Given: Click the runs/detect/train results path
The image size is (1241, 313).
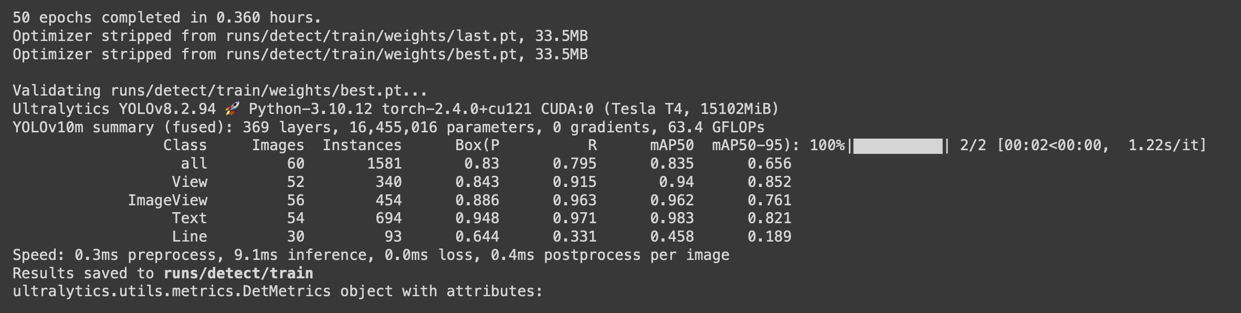Looking at the screenshot, I should (x=238, y=273).
